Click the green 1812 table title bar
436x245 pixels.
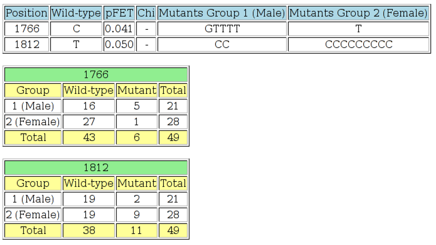(96, 167)
